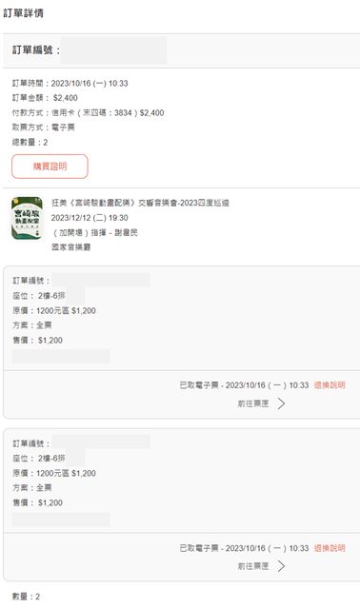Click the 數量:2 total at bottom
Viewport: 360px width, 609px height.
pyautogui.click(x=26, y=597)
